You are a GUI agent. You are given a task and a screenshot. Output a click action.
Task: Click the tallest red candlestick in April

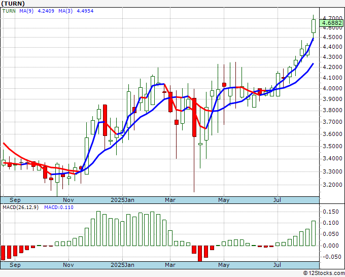(194, 118)
